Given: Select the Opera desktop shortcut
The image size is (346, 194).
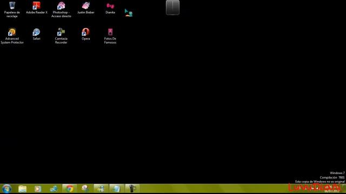Looking at the screenshot, I should point(85,34).
